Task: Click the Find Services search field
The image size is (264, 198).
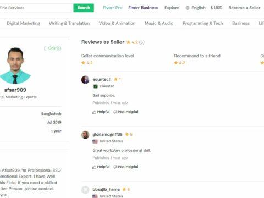Action: click(36, 8)
